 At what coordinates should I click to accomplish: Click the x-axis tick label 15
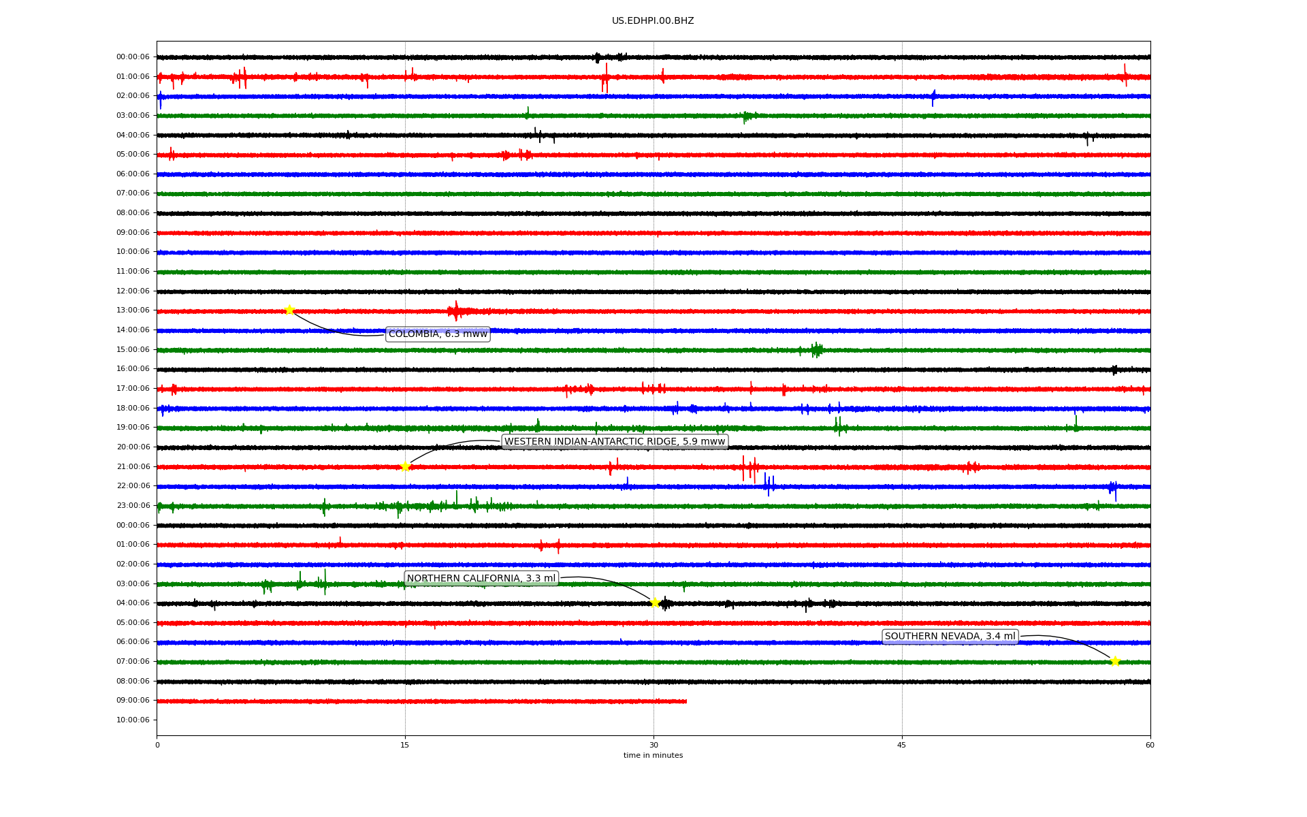pyautogui.click(x=405, y=745)
